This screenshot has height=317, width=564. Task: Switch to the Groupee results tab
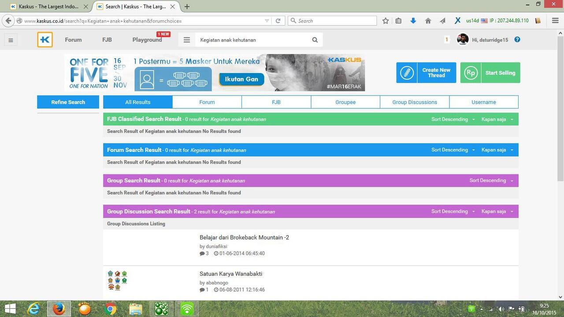[345, 102]
